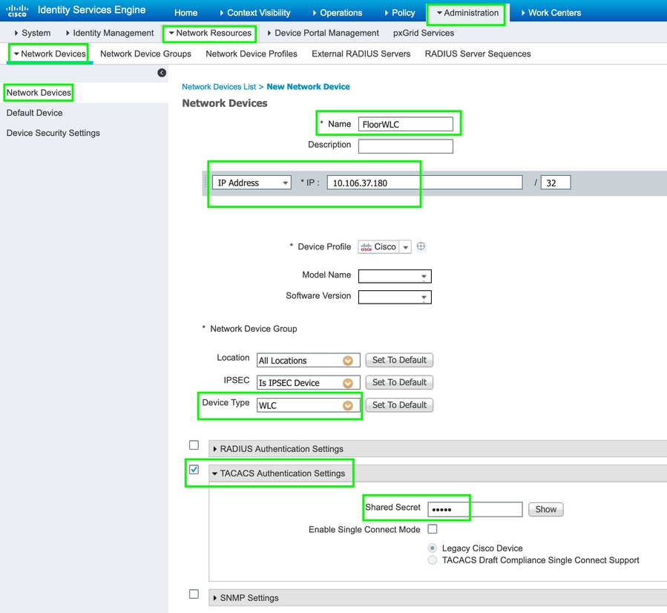Open the Administration menu
Viewport: 667px width, 613px height.
coord(467,13)
